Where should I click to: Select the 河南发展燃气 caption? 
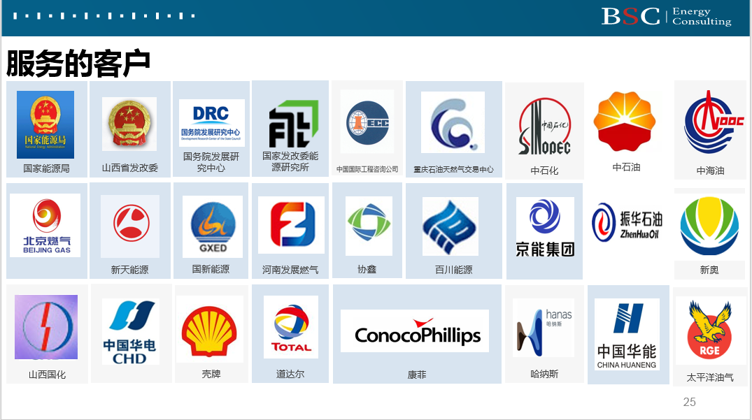tap(290, 270)
